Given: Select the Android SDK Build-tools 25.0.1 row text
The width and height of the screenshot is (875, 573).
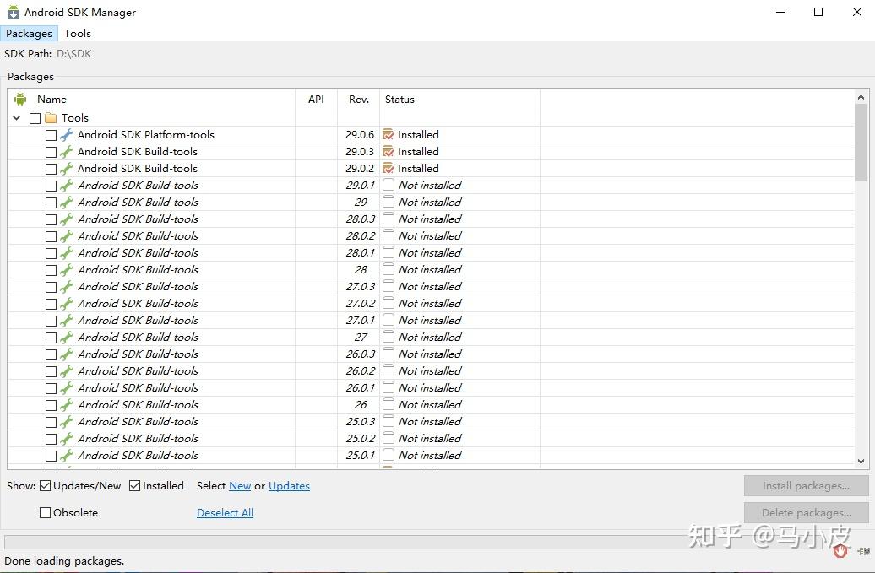Looking at the screenshot, I should (138, 456).
